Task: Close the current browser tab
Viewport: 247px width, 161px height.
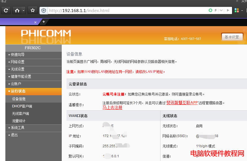Action: [x=35, y=22]
